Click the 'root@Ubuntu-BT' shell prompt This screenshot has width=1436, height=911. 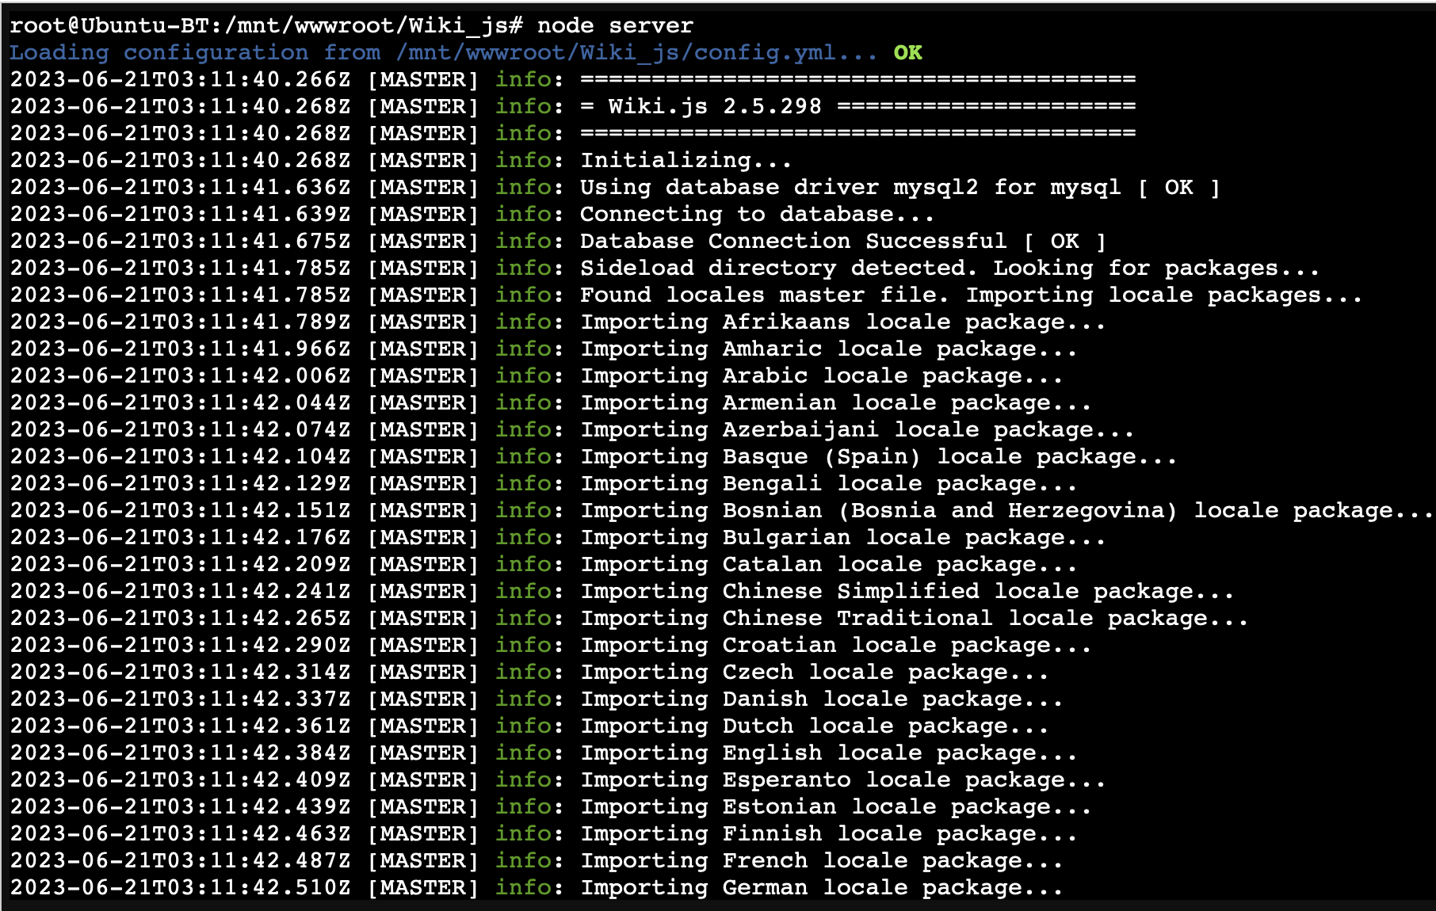[109, 25]
